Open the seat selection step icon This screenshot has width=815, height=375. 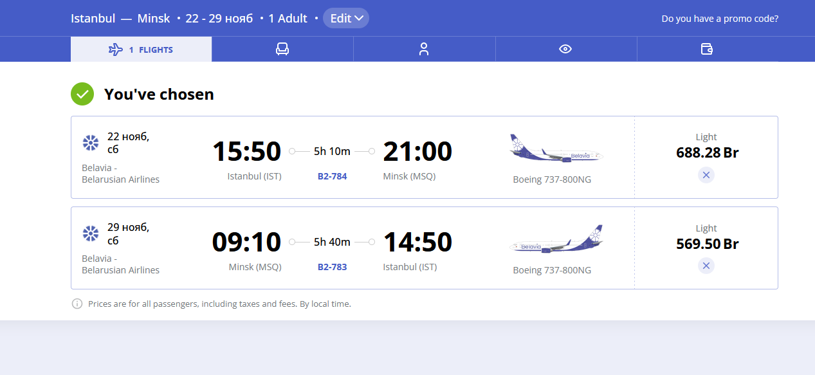pyautogui.click(x=282, y=49)
